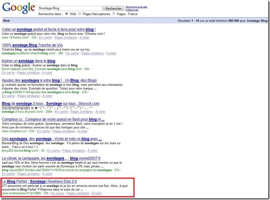Open En cache for compteur.cc result
Viewport: 270px width, 200px height.
[x=43, y=131]
